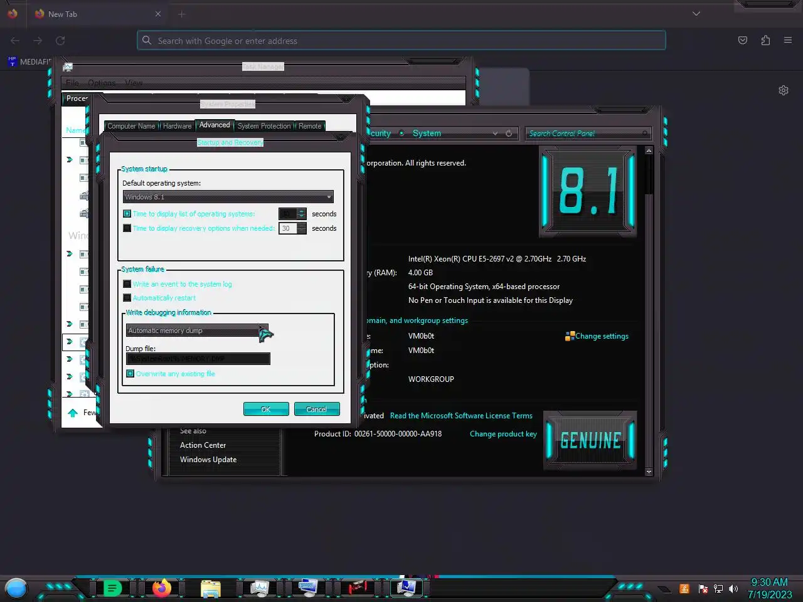Open the Task Manager Options menu

click(102, 83)
